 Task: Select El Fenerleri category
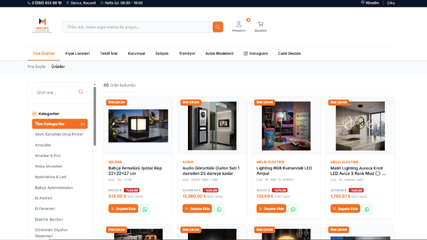click(x=45, y=209)
